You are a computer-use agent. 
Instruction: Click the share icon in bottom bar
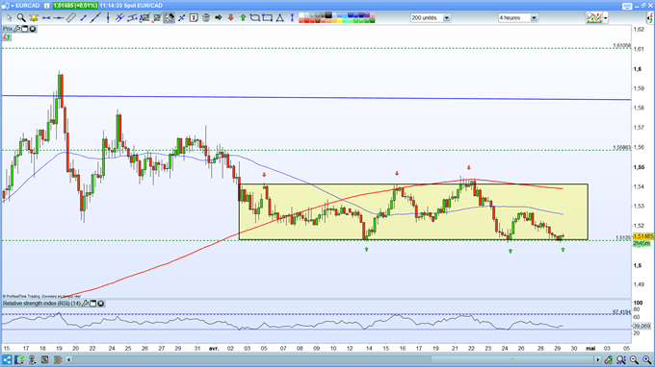click(x=7, y=359)
